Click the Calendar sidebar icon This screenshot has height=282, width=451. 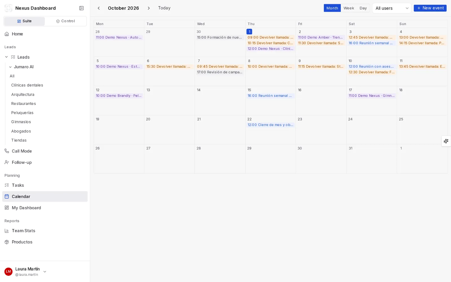coord(7,197)
